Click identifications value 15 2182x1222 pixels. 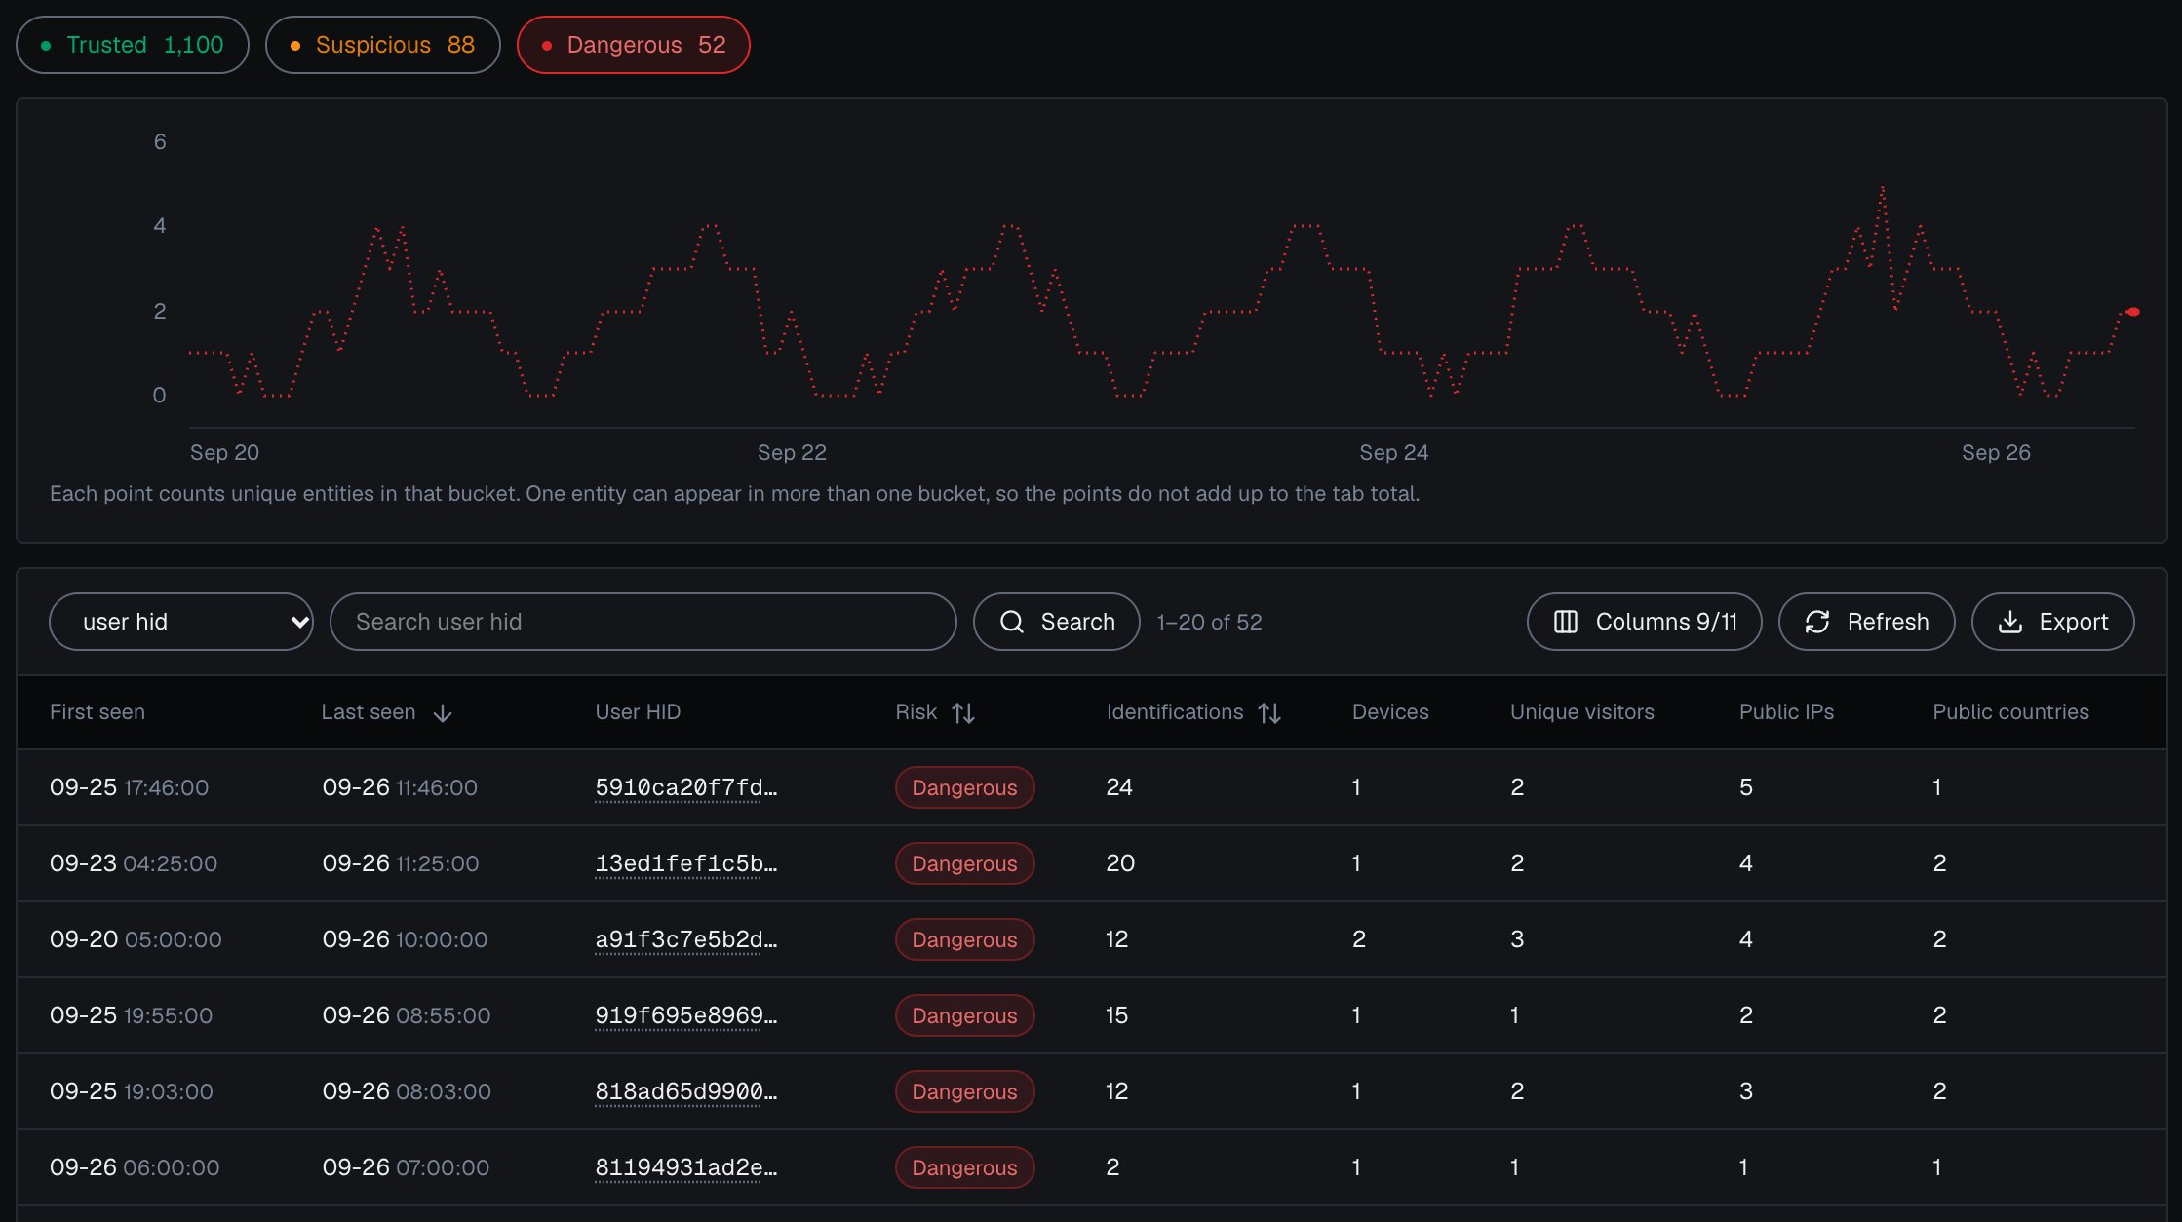[1116, 1015]
